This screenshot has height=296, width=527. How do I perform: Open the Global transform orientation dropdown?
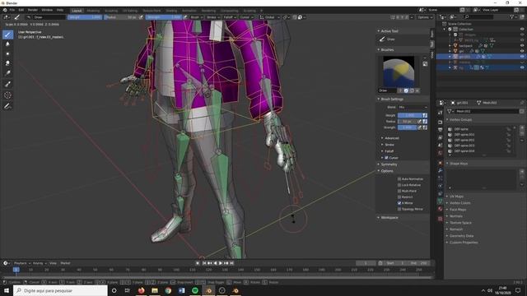click(270, 17)
